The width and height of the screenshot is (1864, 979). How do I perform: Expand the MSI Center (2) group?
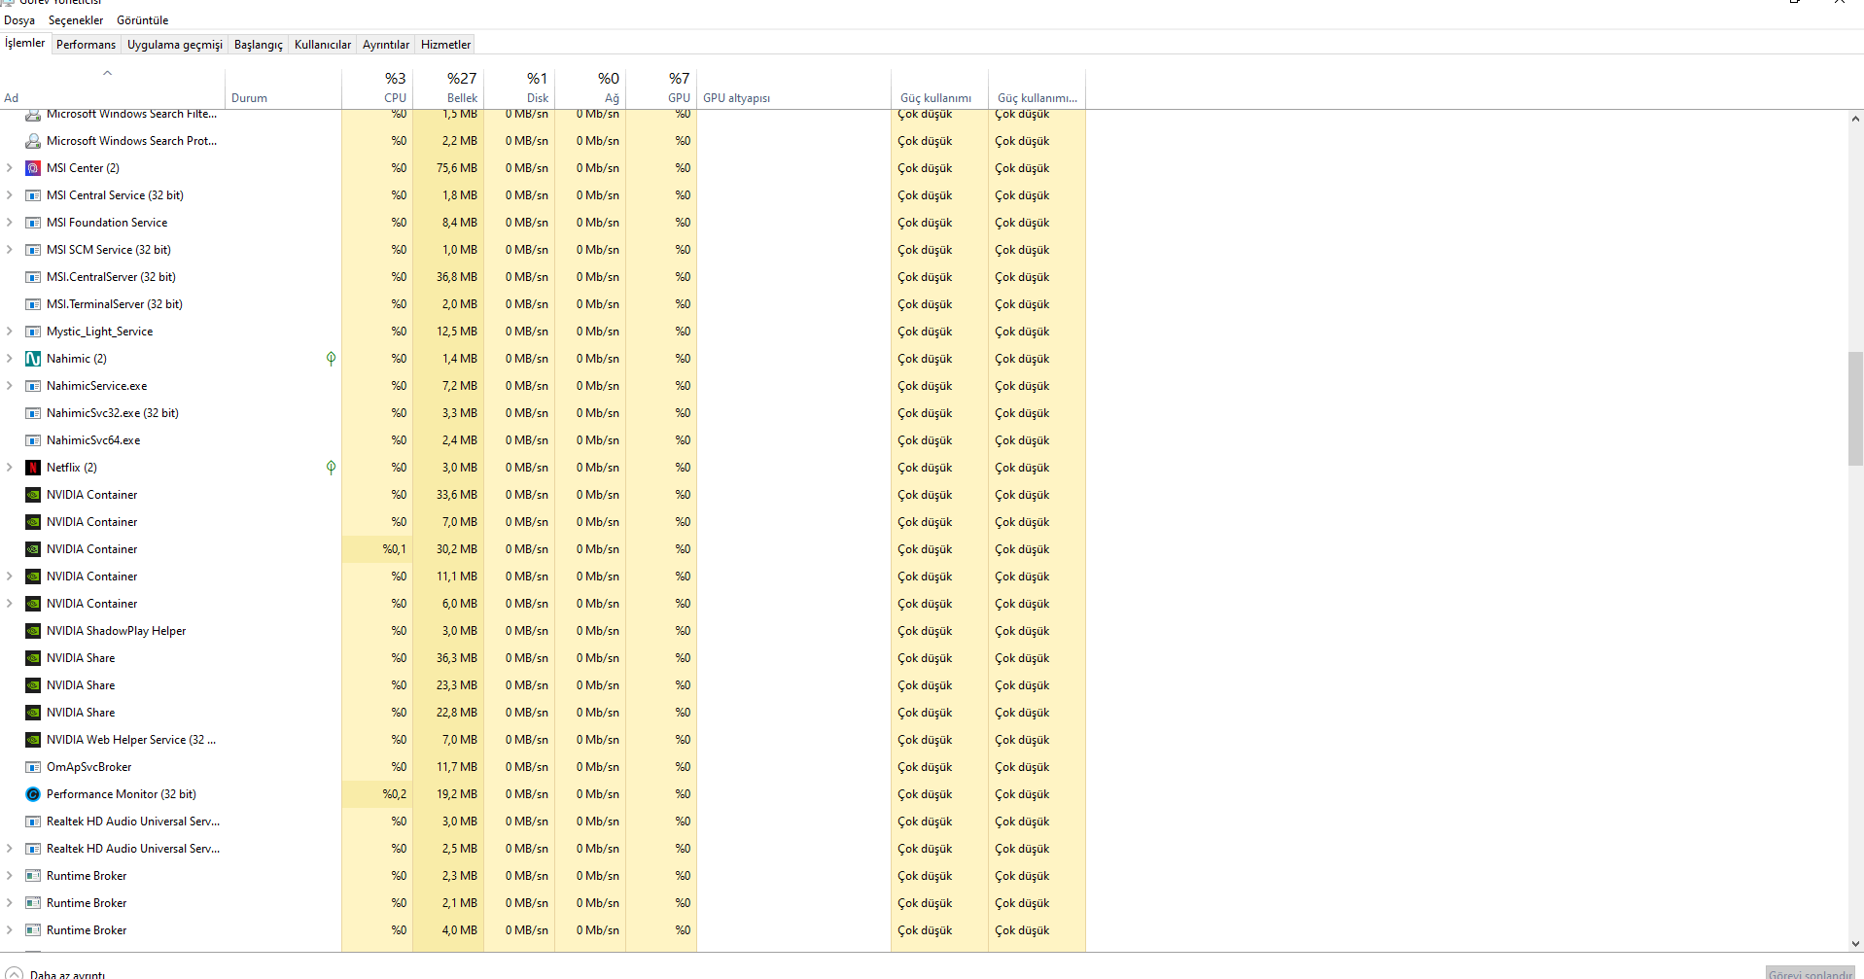[x=10, y=168]
